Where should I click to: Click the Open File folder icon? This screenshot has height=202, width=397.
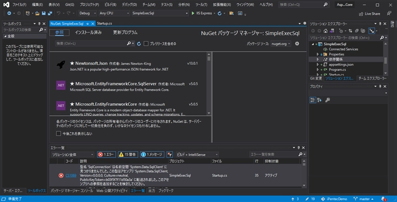(37, 13)
